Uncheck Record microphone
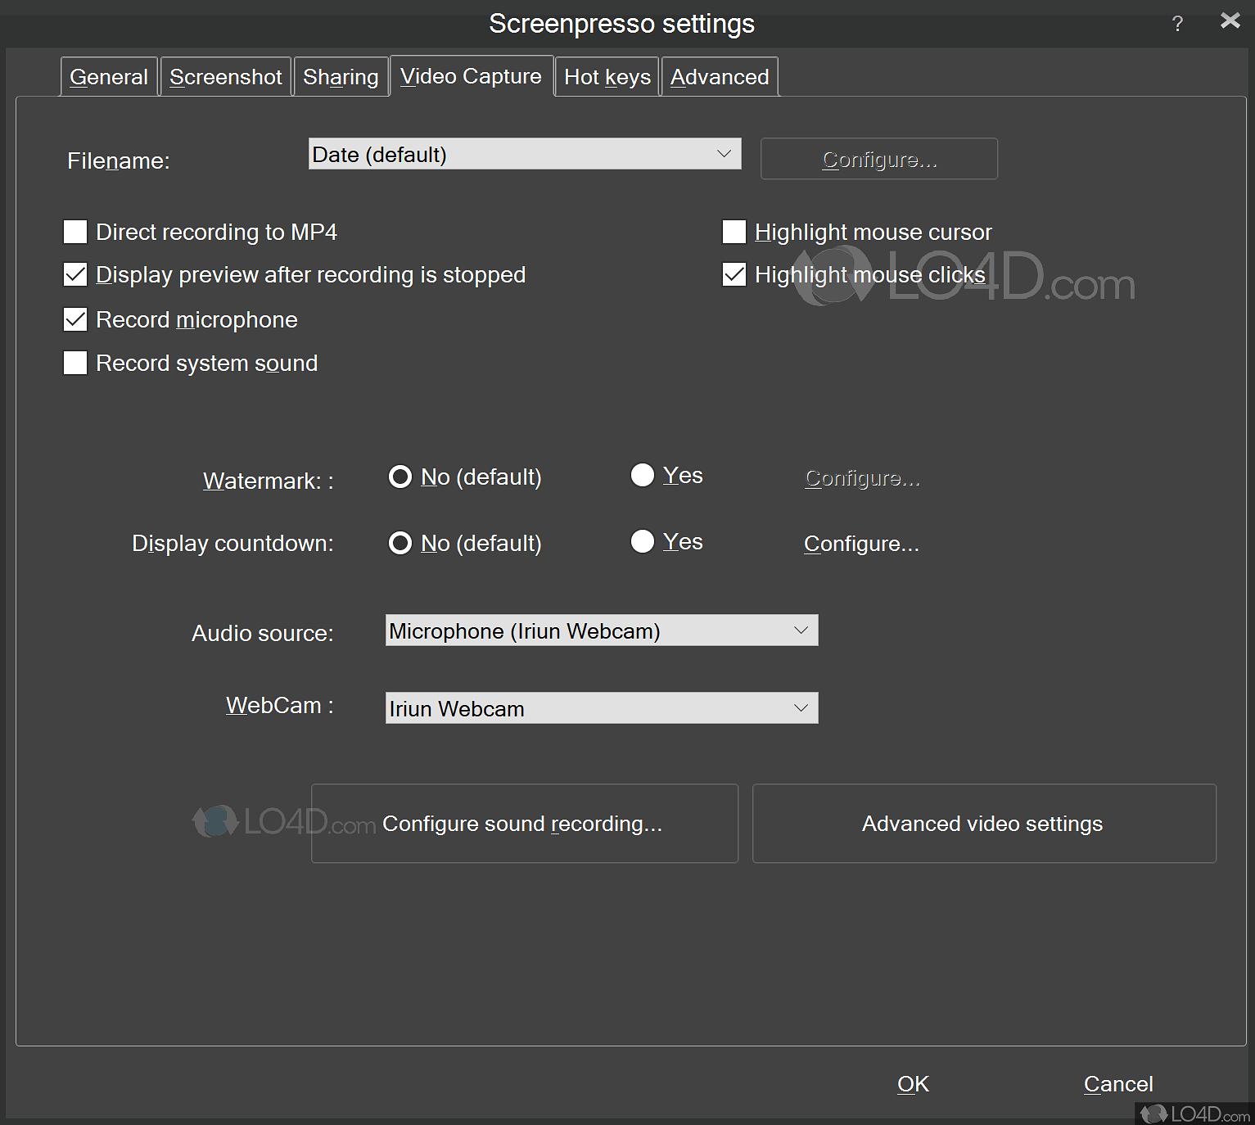Viewport: 1255px width, 1125px height. (74, 319)
